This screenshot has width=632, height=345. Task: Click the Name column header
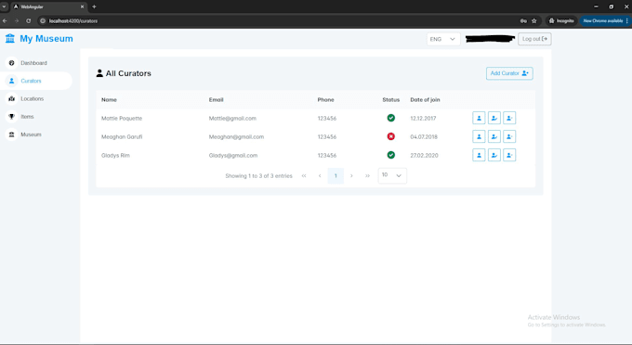pos(110,100)
